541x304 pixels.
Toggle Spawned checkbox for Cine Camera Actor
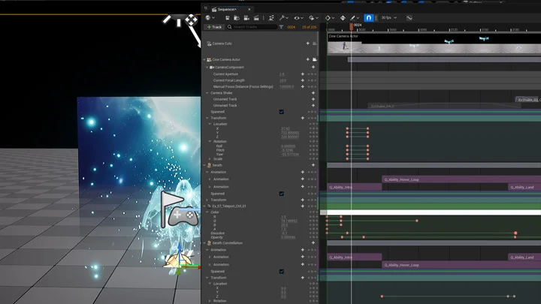click(x=282, y=112)
